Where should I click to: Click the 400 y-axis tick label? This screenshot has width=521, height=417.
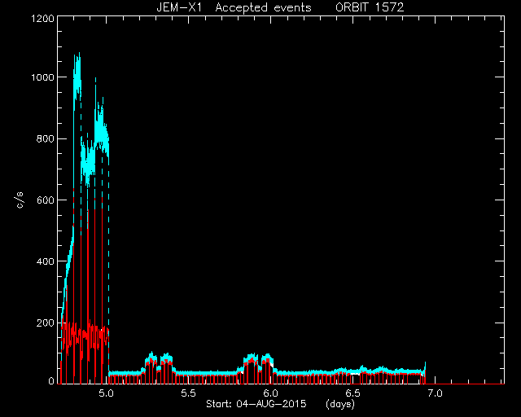point(46,261)
